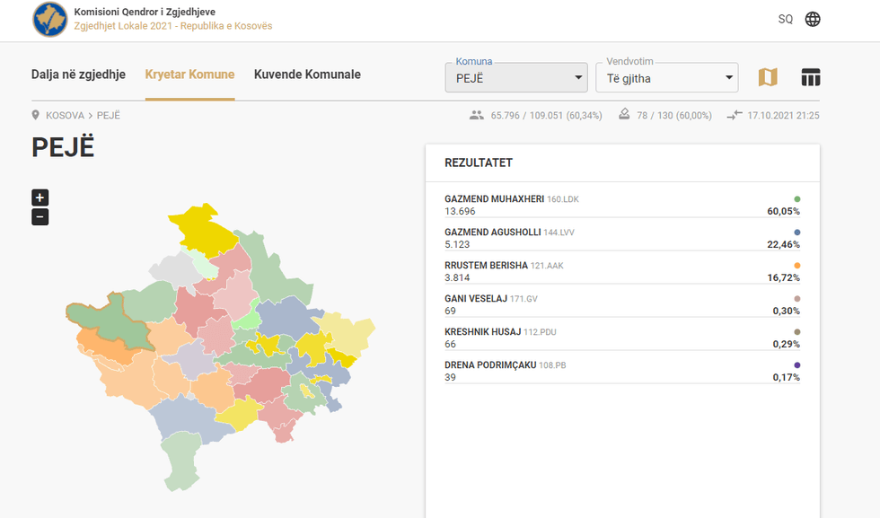Click the location pin breadcrumb icon

tap(36, 116)
